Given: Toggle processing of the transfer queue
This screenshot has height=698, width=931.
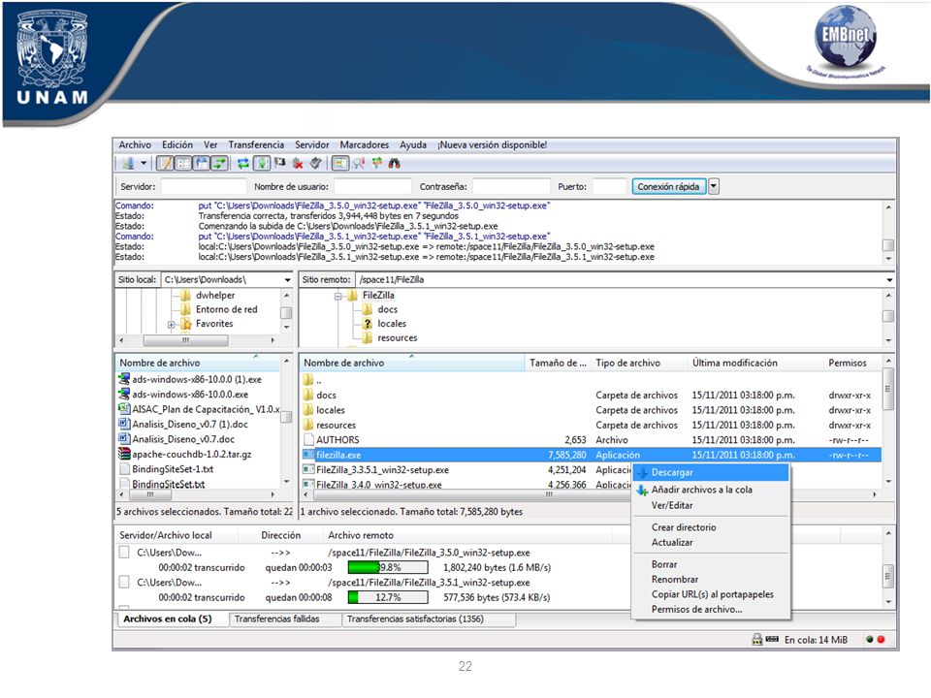Looking at the screenshot, I should point(262,163).
